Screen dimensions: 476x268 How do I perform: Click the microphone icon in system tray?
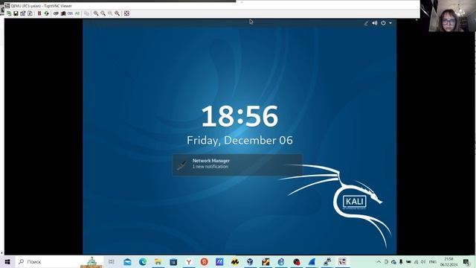[401, 261]
